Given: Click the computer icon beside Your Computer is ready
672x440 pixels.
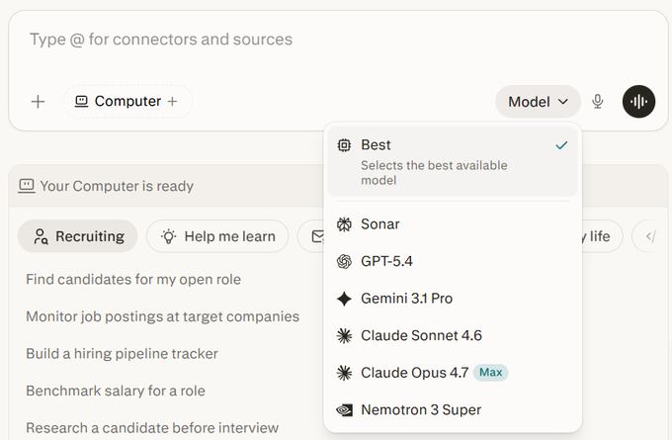Looking at the screenshot, I should tap(27, 186).
